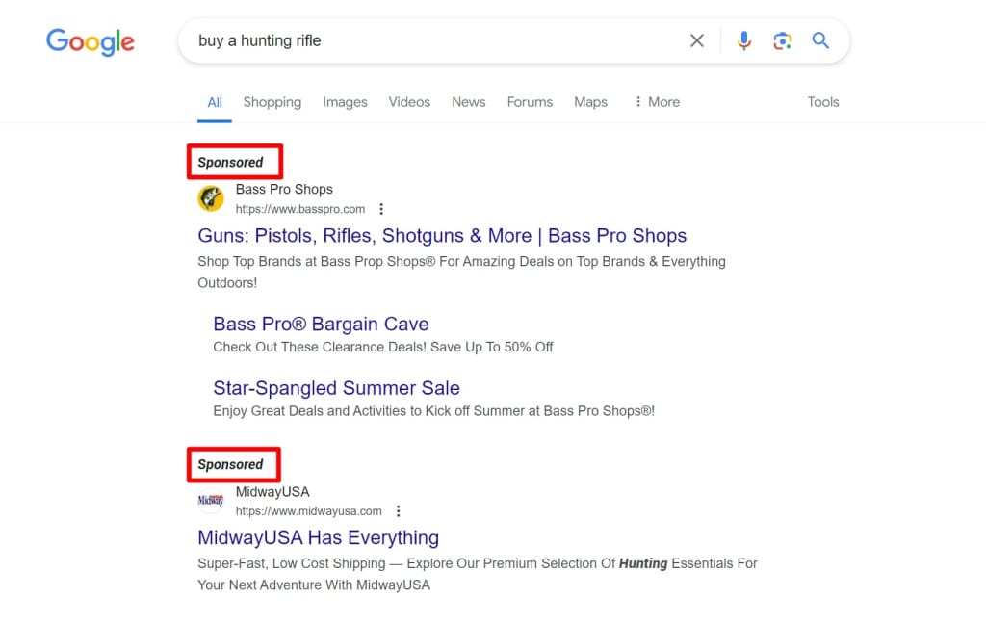
Task: Click the Google logo
Action: [91, 41]
